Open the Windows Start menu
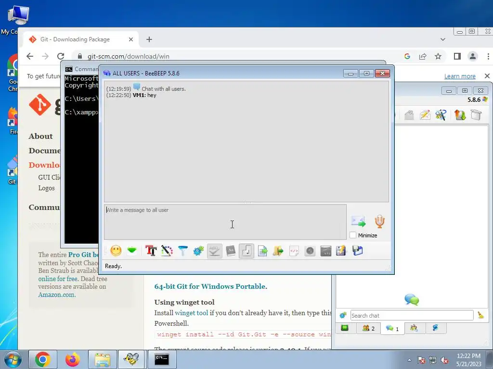This screenshot has width=493, height=369. [13, 359]
